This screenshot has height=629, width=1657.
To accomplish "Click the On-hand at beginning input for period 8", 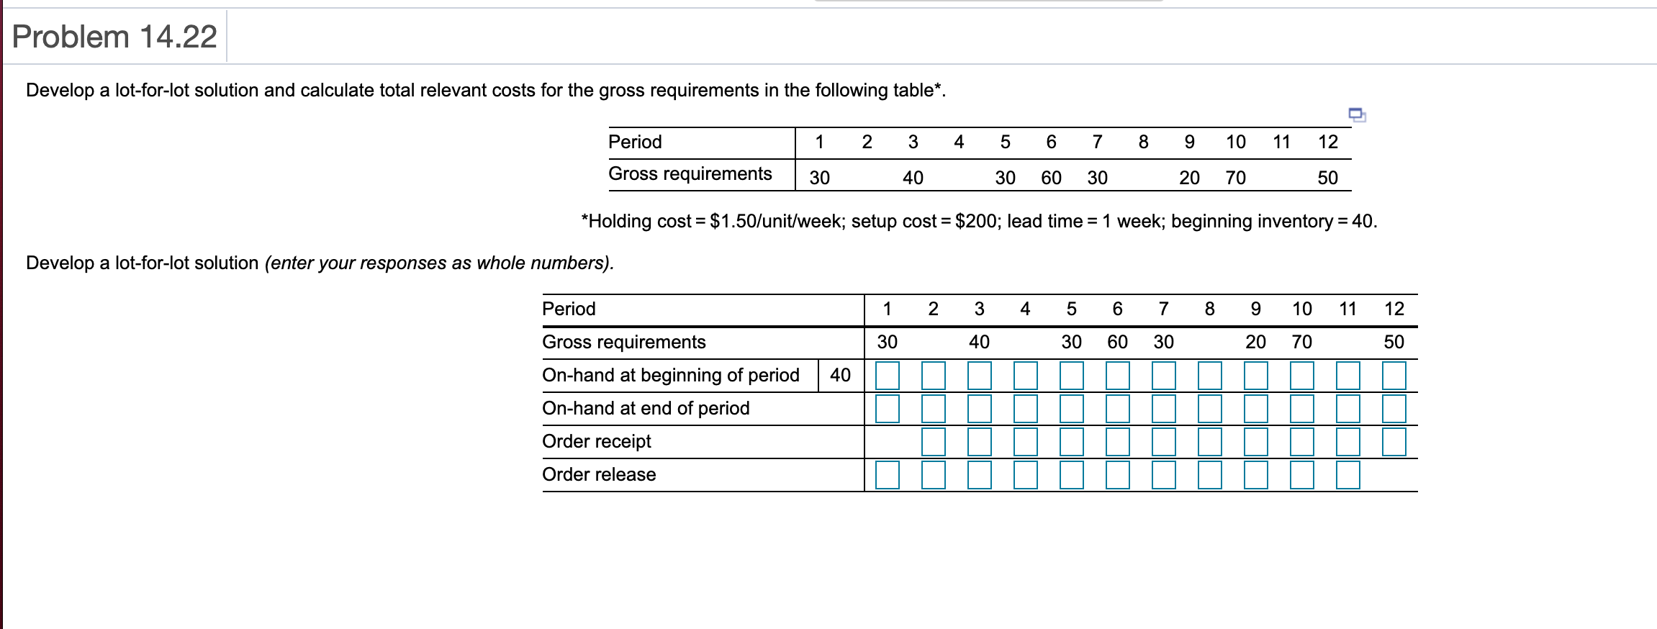I will 1209,374.
